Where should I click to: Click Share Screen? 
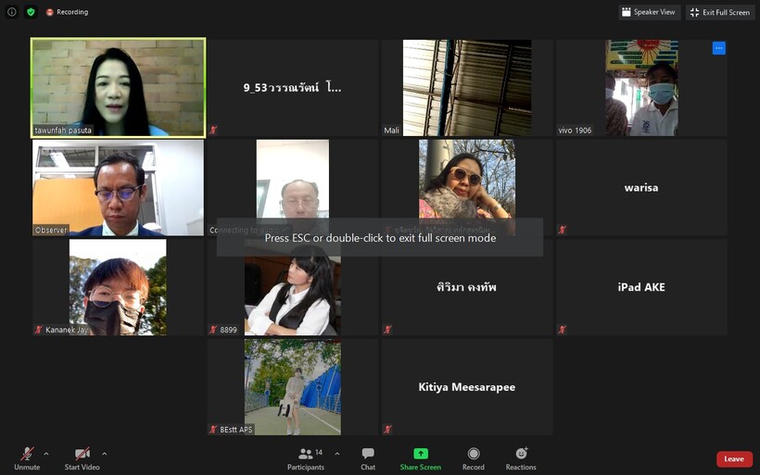click(420, 458)
